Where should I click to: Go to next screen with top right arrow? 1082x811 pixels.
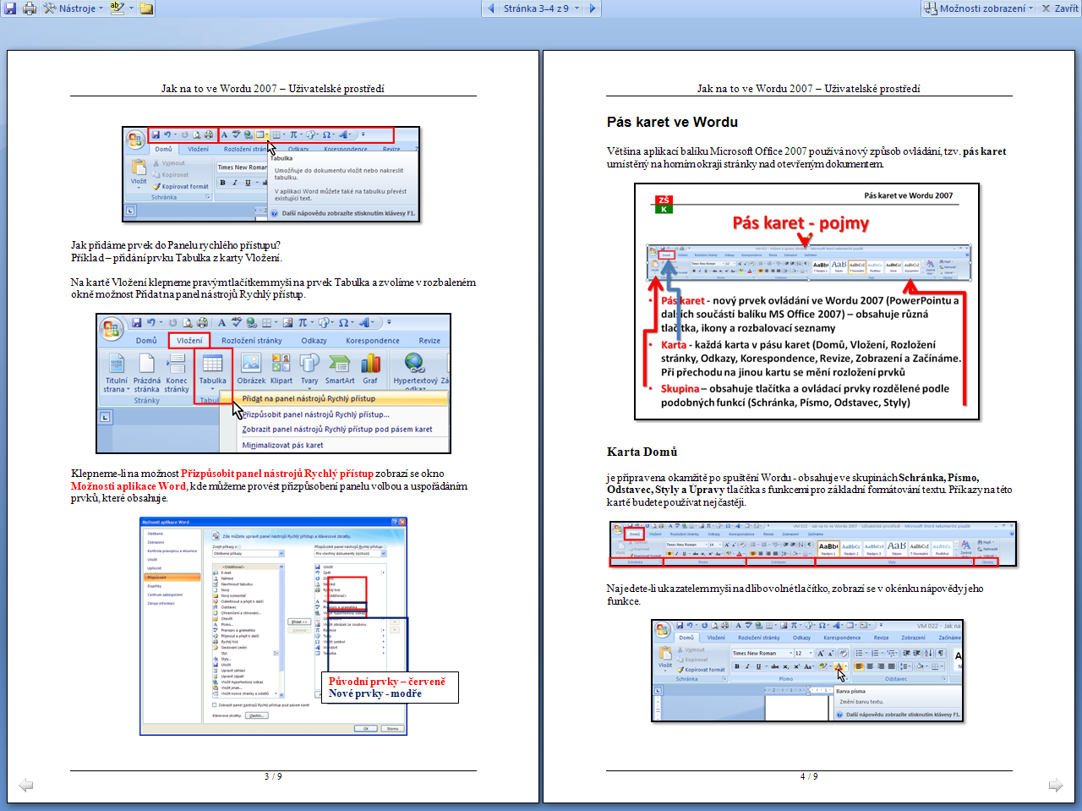click(x=593, y=8)
